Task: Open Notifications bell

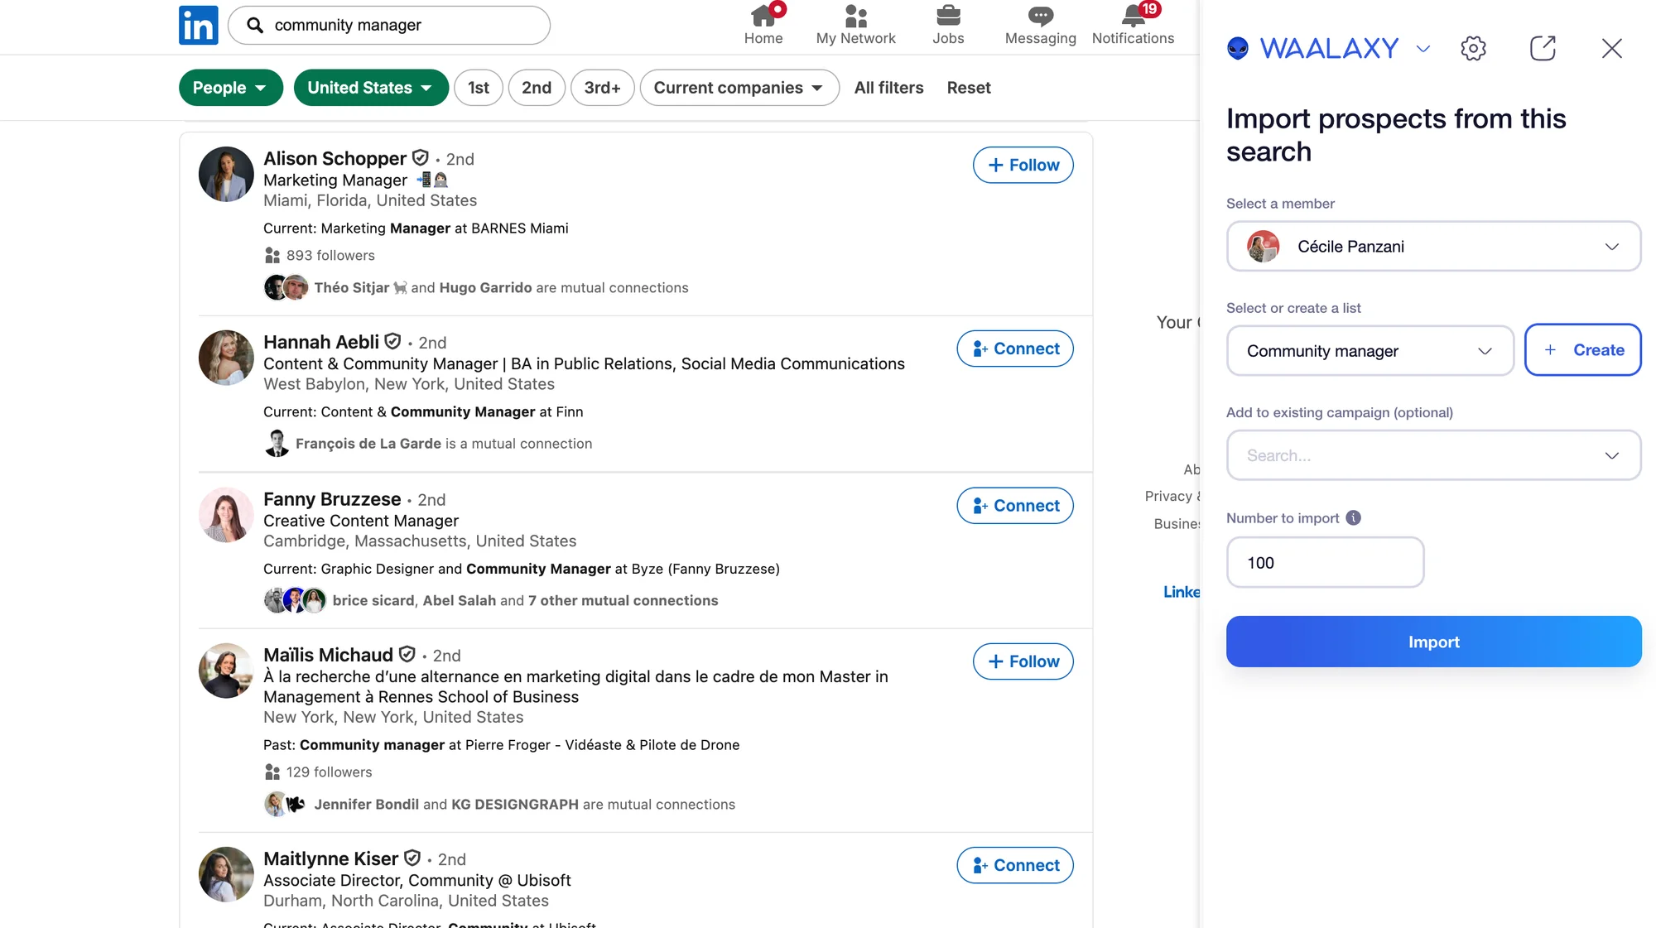Action: tap(1133, 26)
